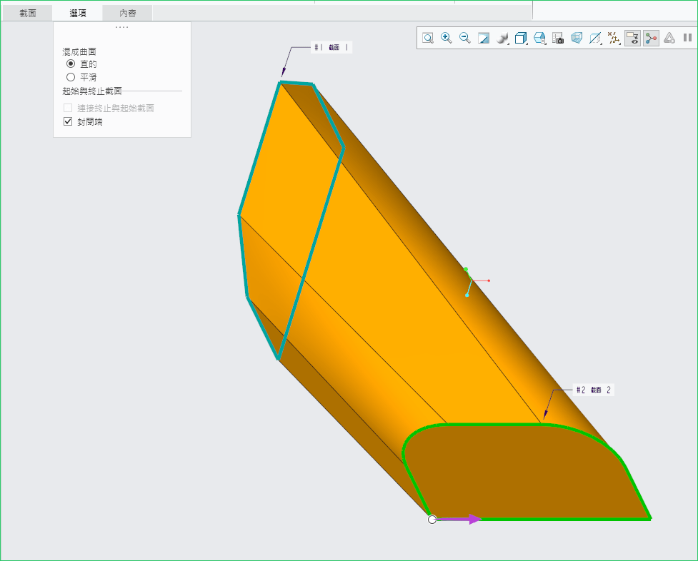Select the 直的 (straight) radio button

click(71, 64)
